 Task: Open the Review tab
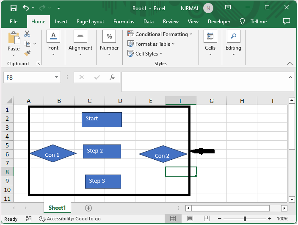click(171, 22)
